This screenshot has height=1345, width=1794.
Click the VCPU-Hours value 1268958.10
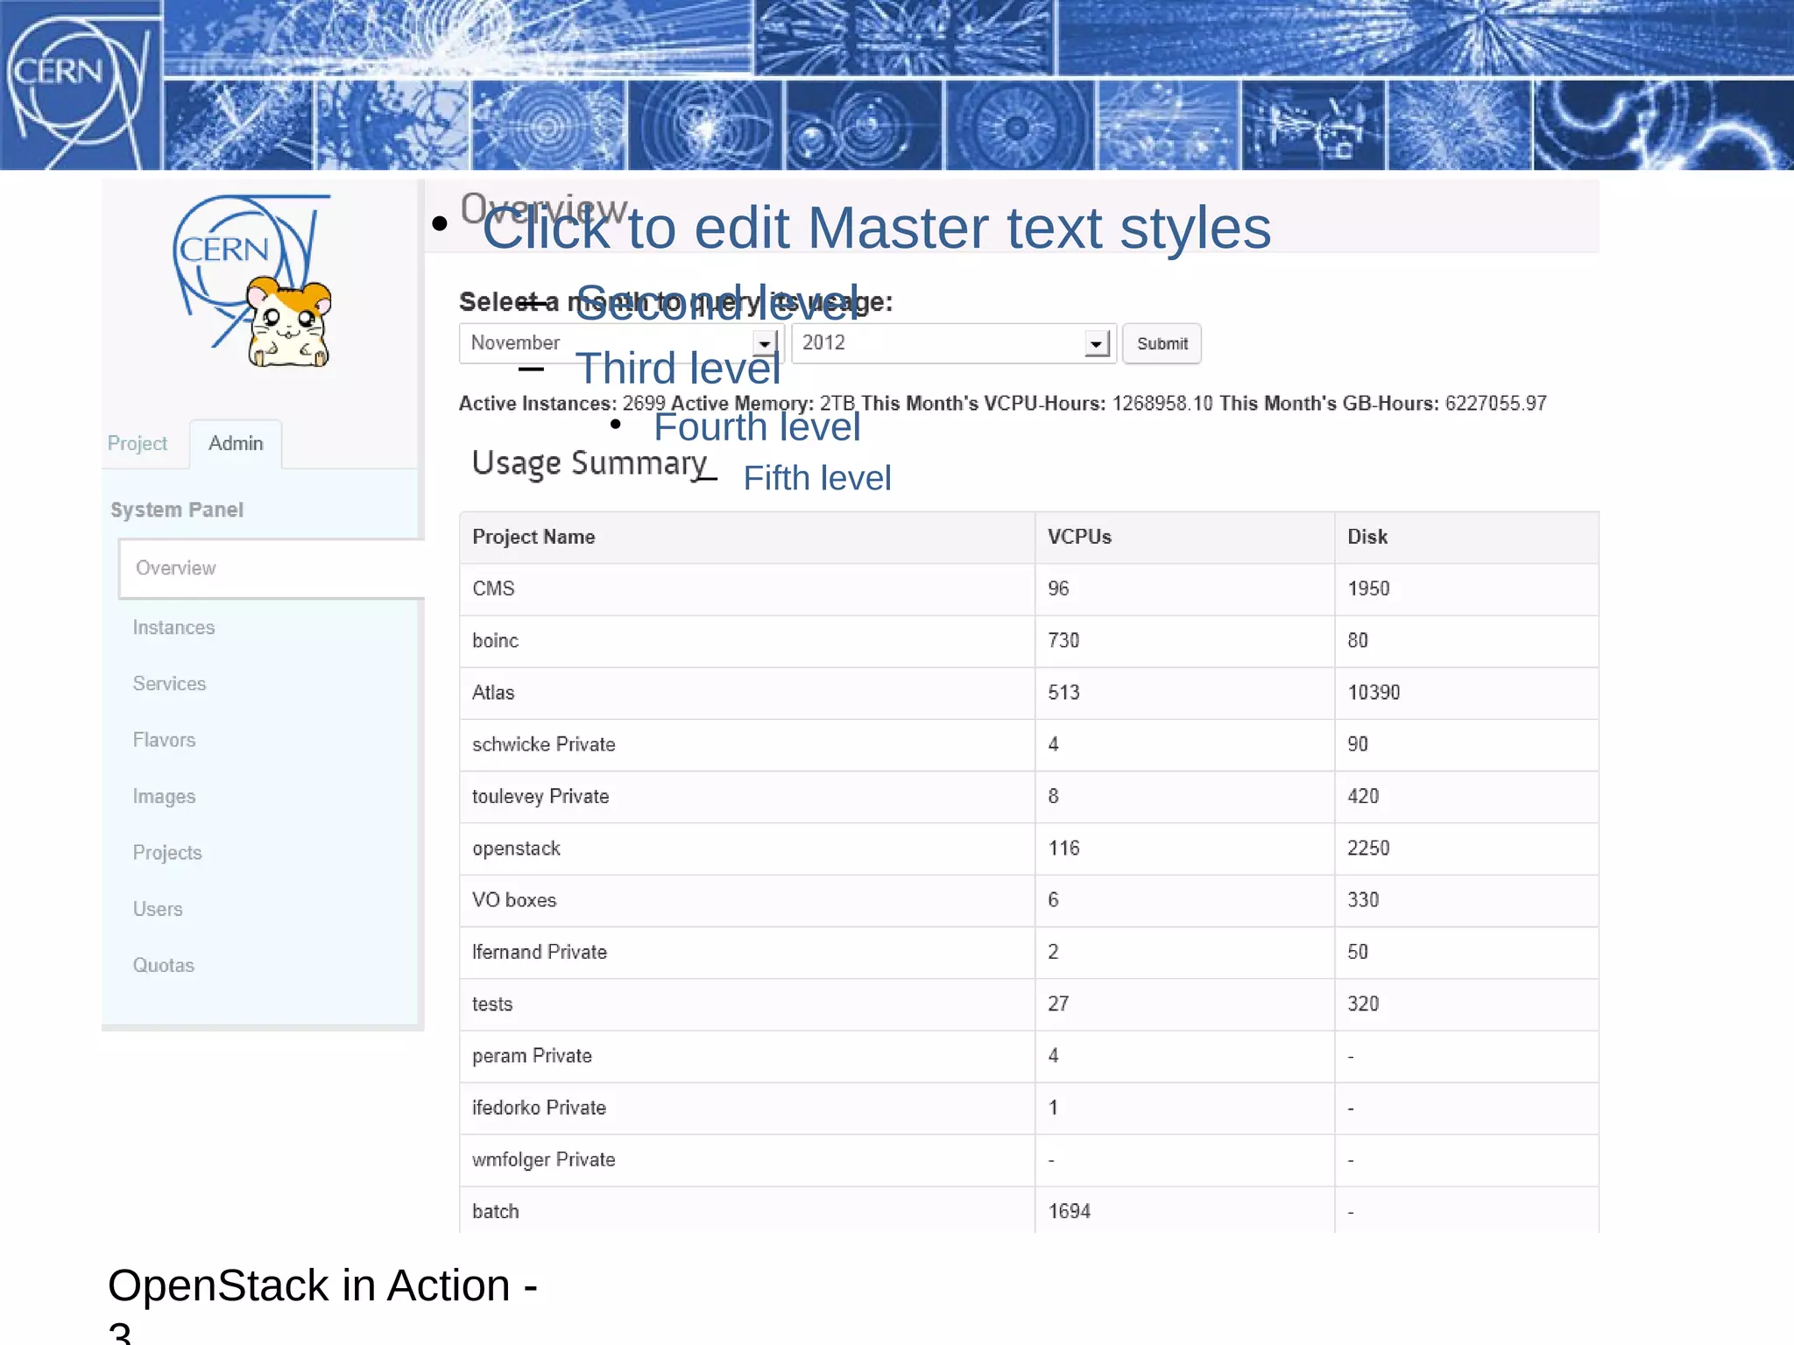(1162, 404)
